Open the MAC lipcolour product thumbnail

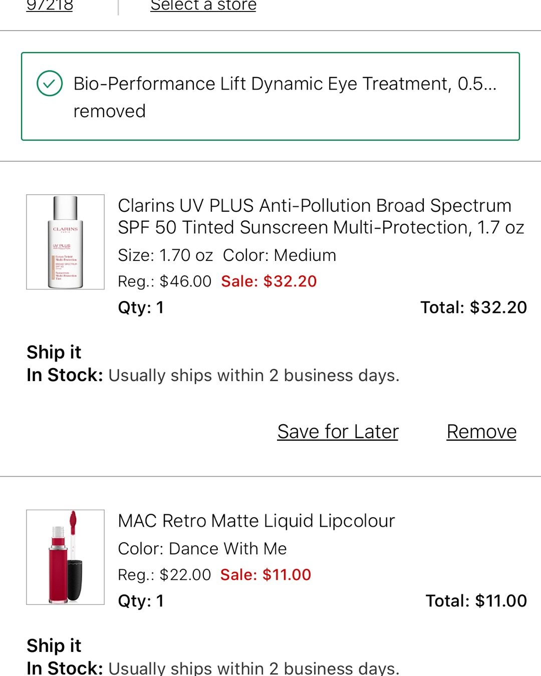65,557
